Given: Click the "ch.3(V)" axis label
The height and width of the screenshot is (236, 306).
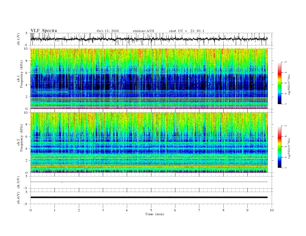Looking at the screenshot, I should (x=18, y=182).
